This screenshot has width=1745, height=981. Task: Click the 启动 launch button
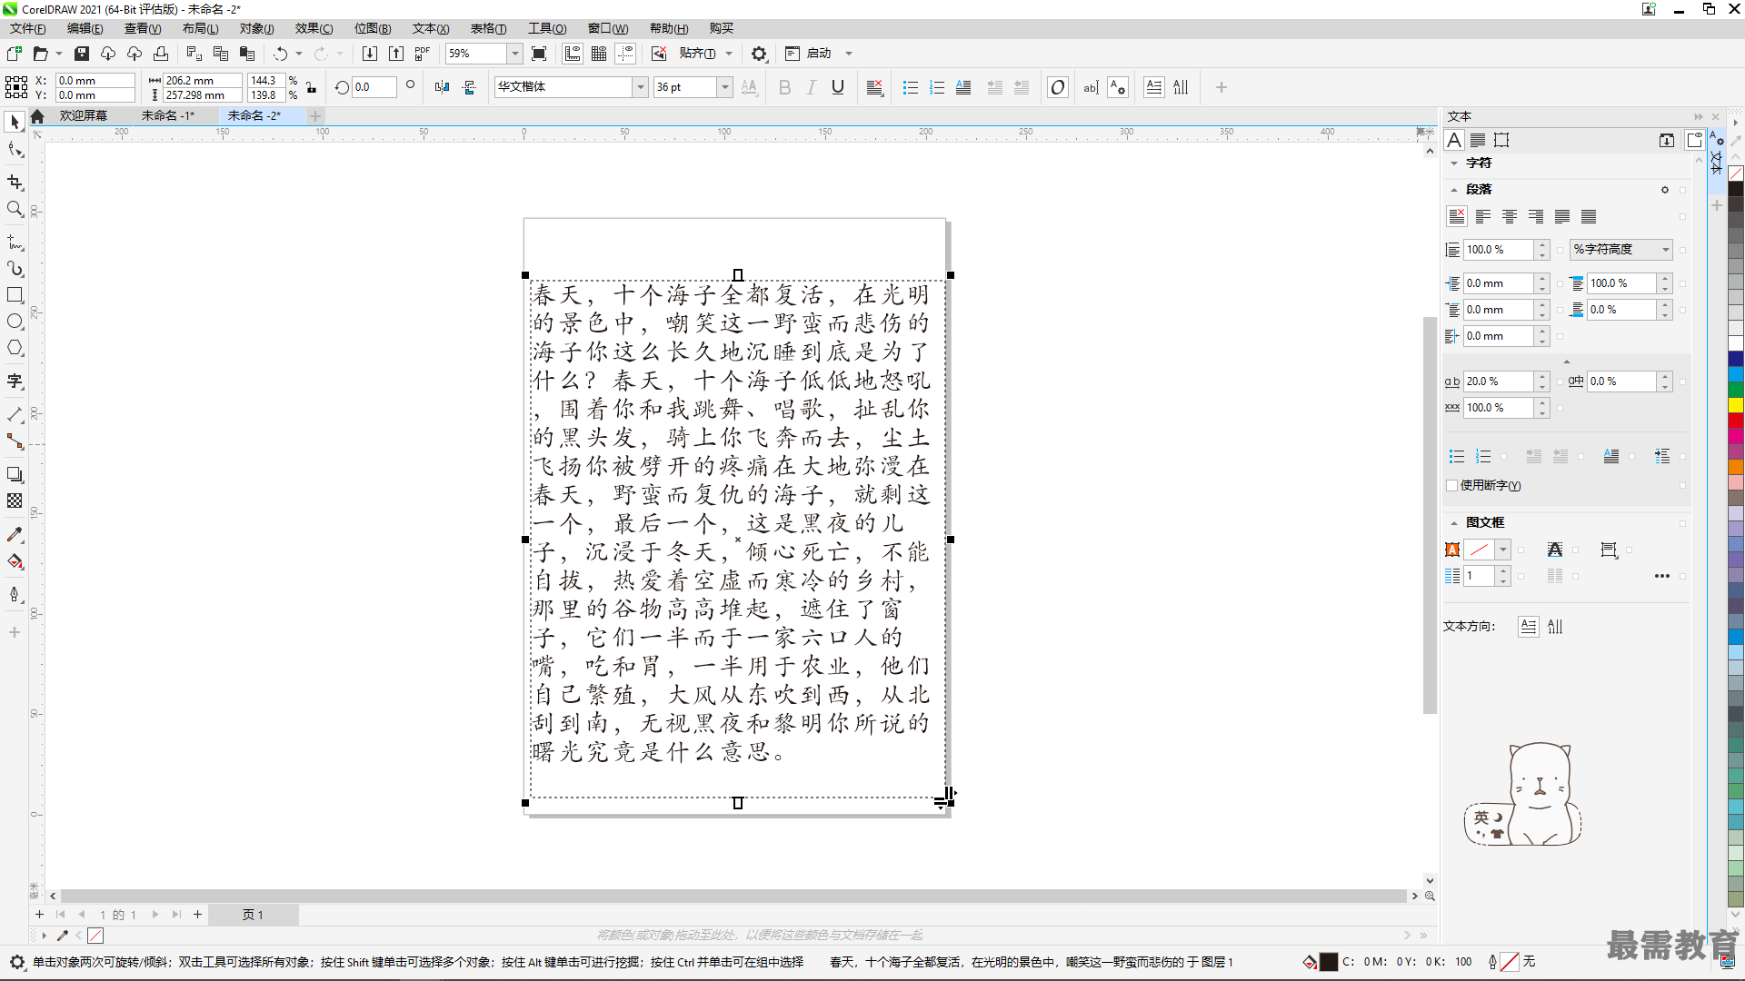809,54
